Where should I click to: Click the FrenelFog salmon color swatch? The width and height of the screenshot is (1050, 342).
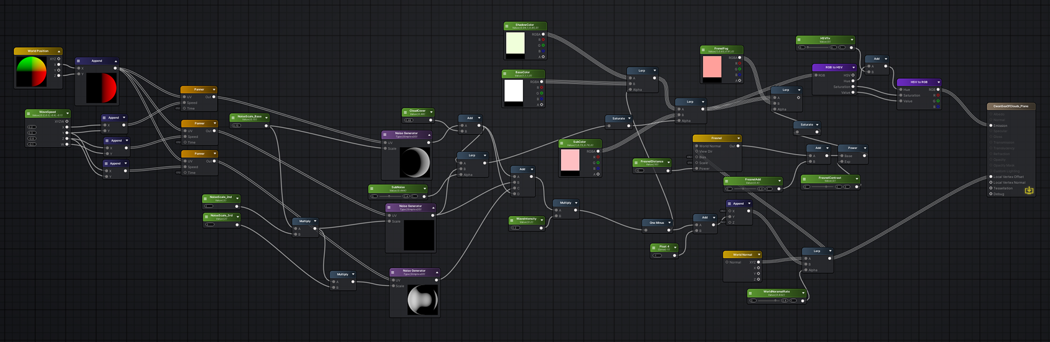pyautogui.click(x=712, y=67)
